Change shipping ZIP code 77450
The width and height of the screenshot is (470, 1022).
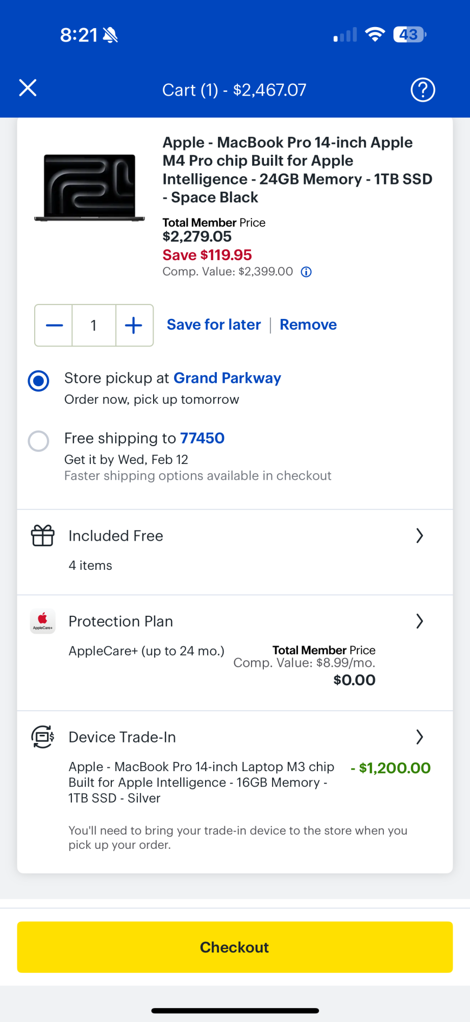click(x=202, y=438)
